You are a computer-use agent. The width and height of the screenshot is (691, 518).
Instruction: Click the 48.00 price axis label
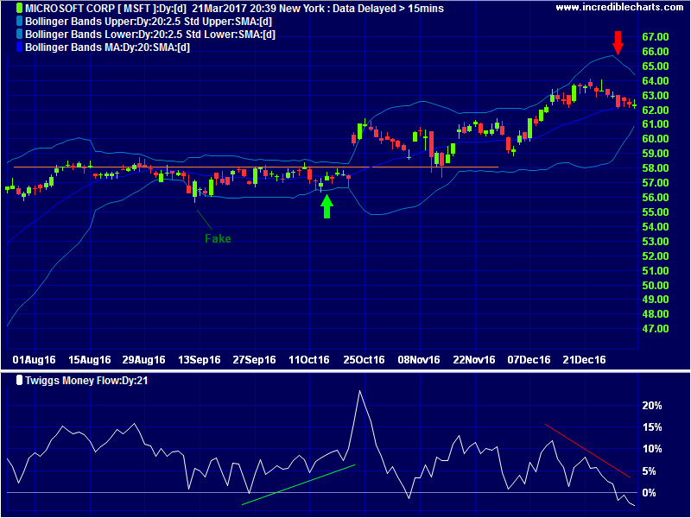(656, 314)
